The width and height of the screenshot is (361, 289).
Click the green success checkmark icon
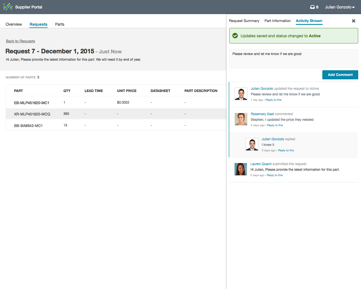pos(235,36)
